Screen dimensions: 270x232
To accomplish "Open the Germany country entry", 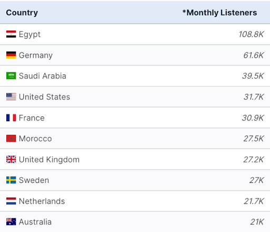I will pos(36,55).
